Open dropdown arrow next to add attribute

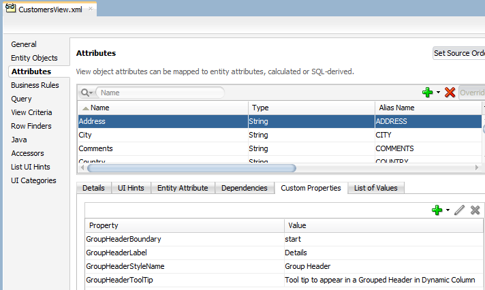point(438,93)
